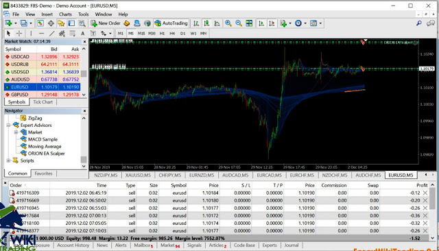This screenshot has width=439, height=251.
Task: Select the equidistant channel tool
Action: (62, 34)
